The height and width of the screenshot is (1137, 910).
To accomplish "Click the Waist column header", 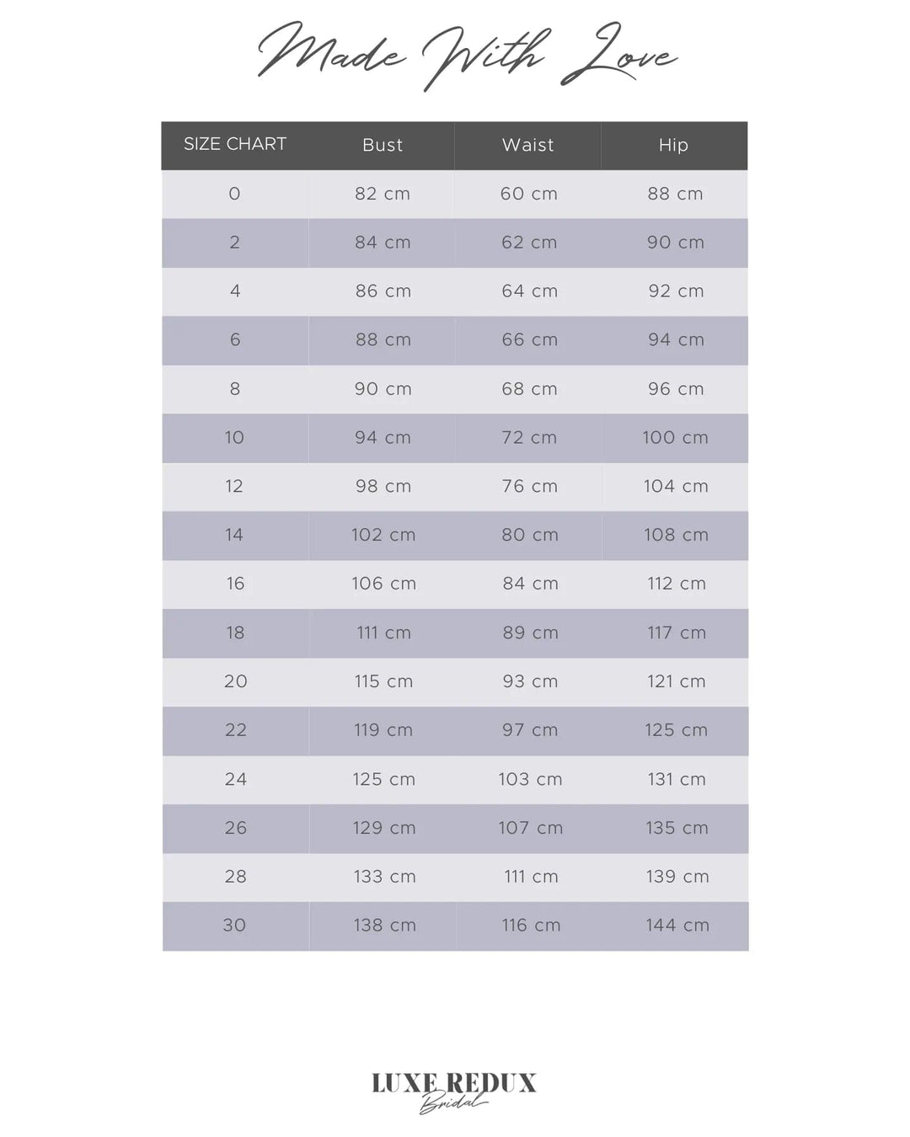I will [528, 145].
